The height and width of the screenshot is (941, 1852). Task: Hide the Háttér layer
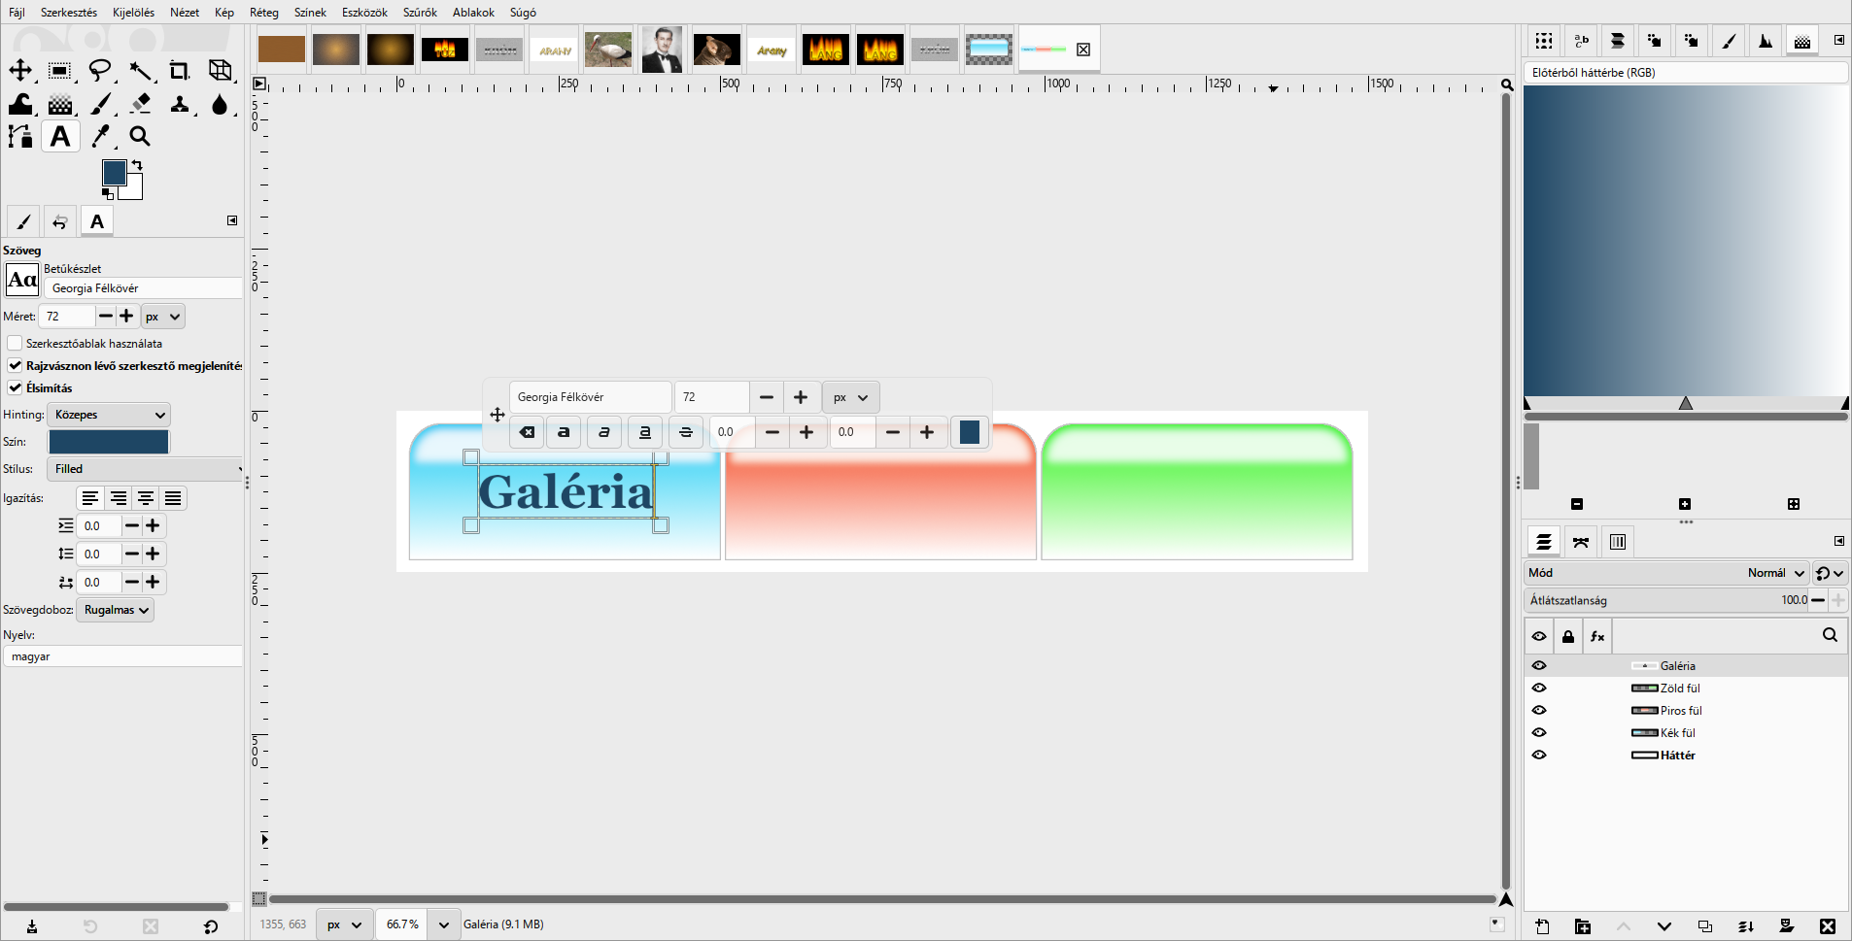pos(1539,756)
